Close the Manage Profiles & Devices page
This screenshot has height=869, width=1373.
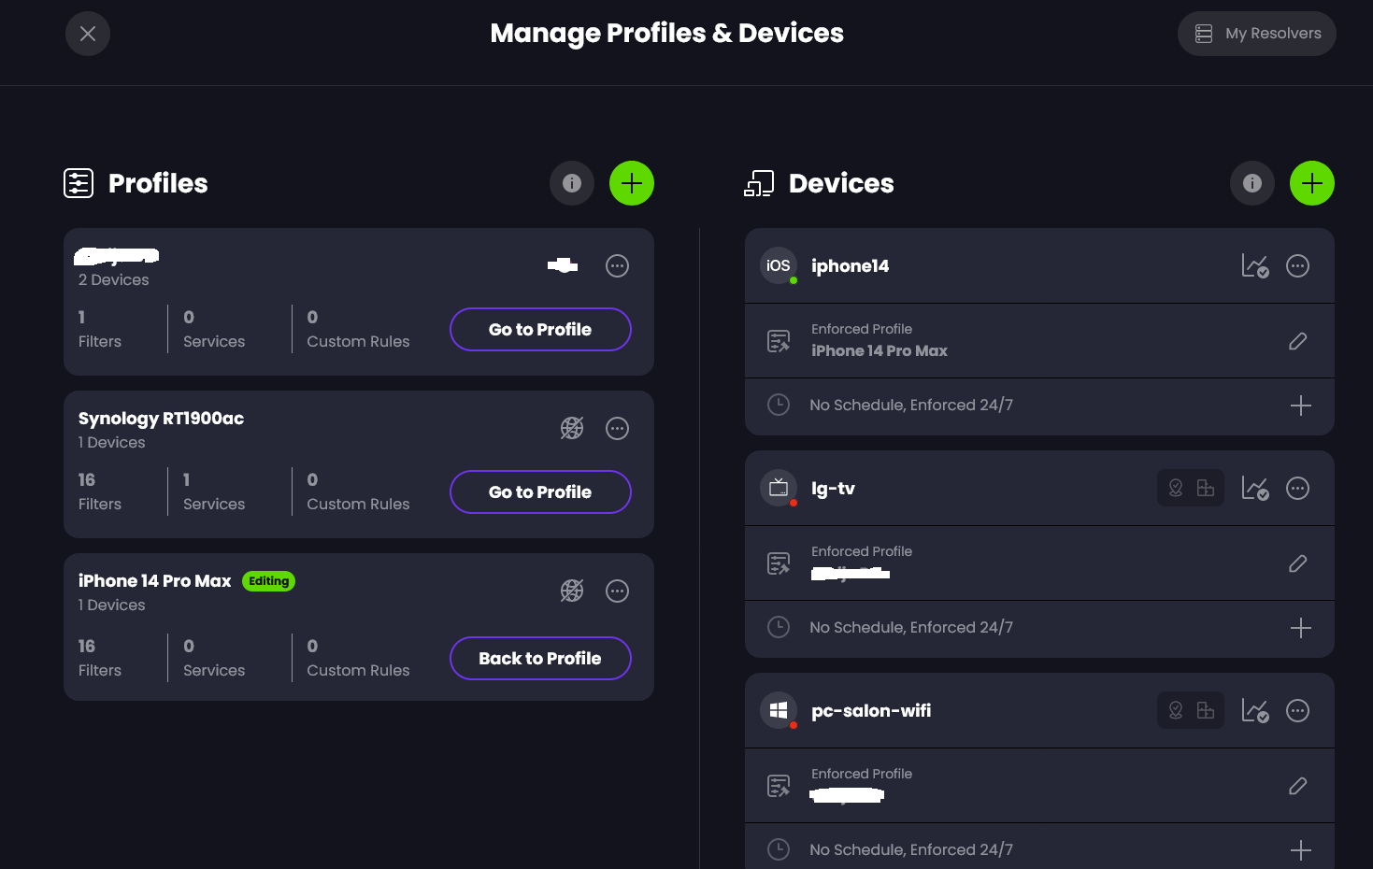[x=88, y=34]
